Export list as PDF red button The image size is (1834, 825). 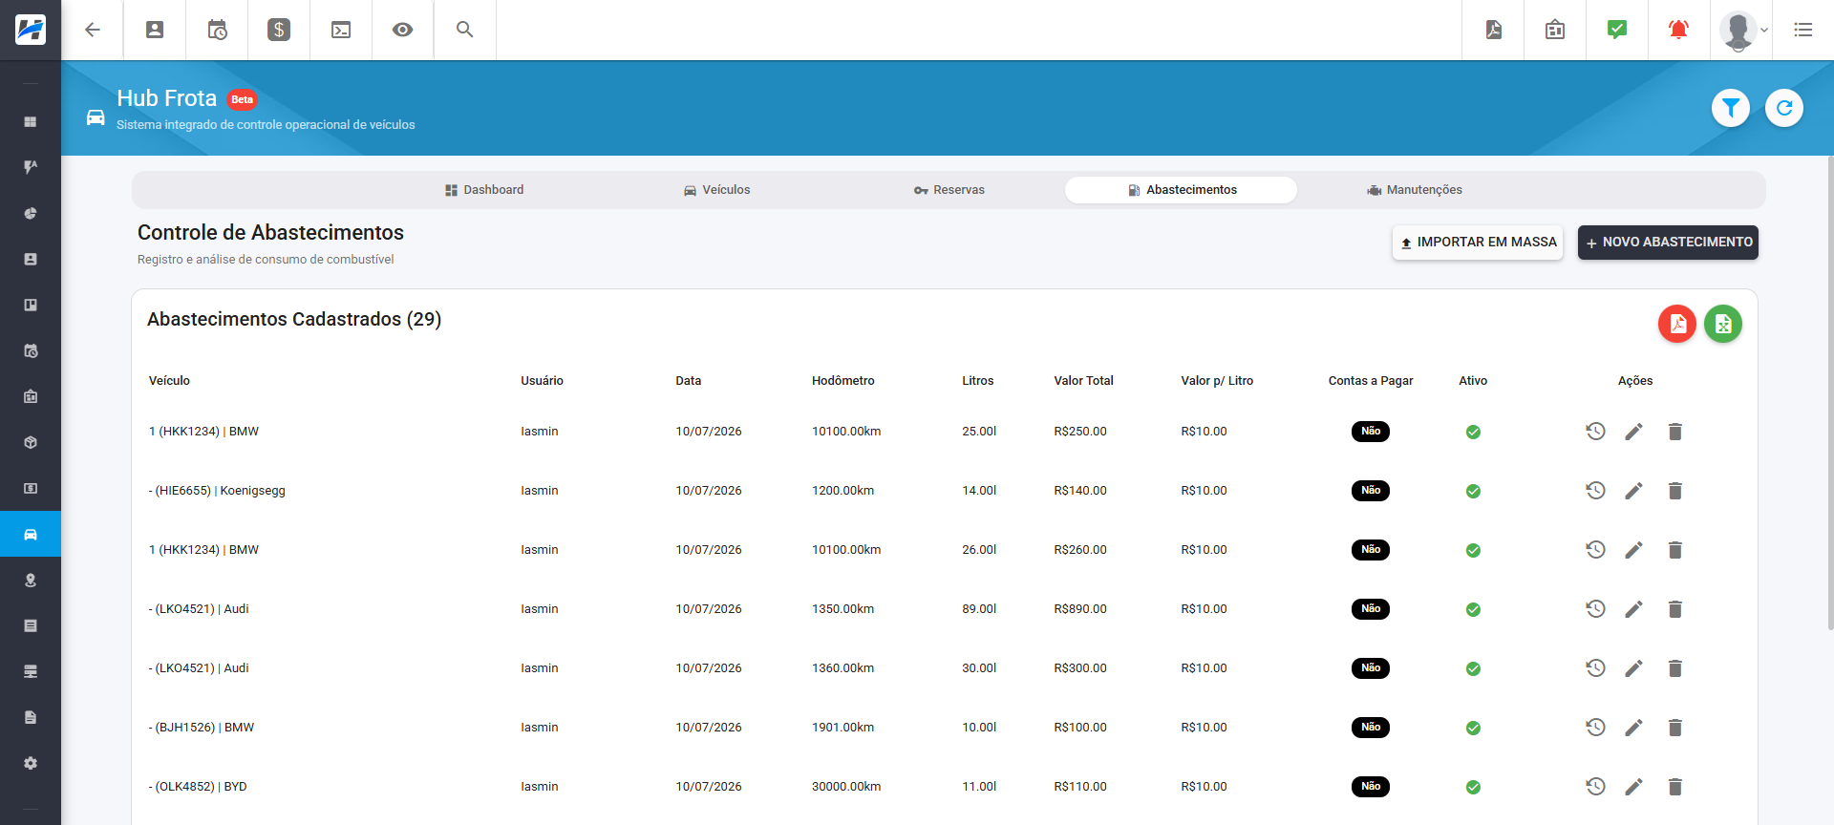[1676, 324]
